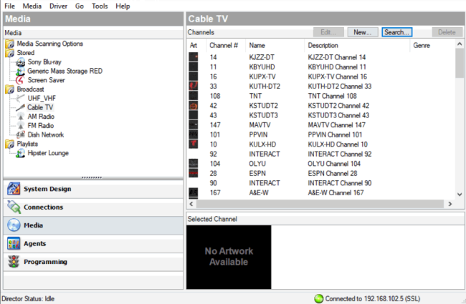Select the TNT channel row
466x304 pixels.
coord(321,96)
